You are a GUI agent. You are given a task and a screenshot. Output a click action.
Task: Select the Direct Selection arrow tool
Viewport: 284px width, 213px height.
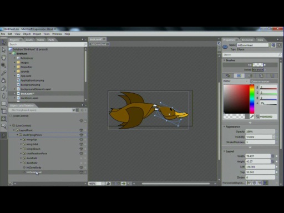3,50
